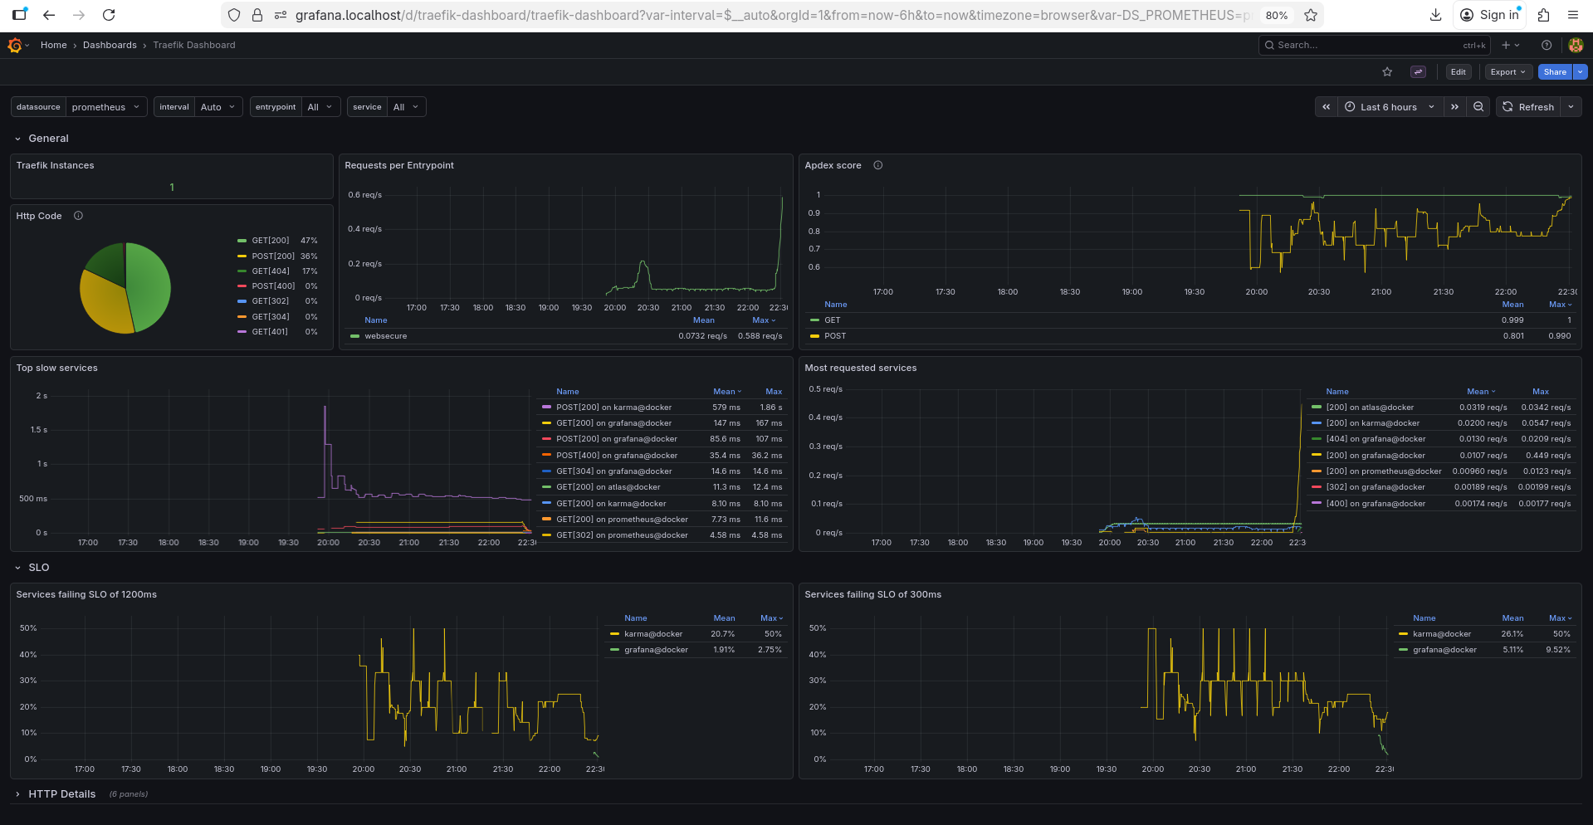Click the blue Share button
This screenshot has width=1593, height=825.
tap(1555, 72)
